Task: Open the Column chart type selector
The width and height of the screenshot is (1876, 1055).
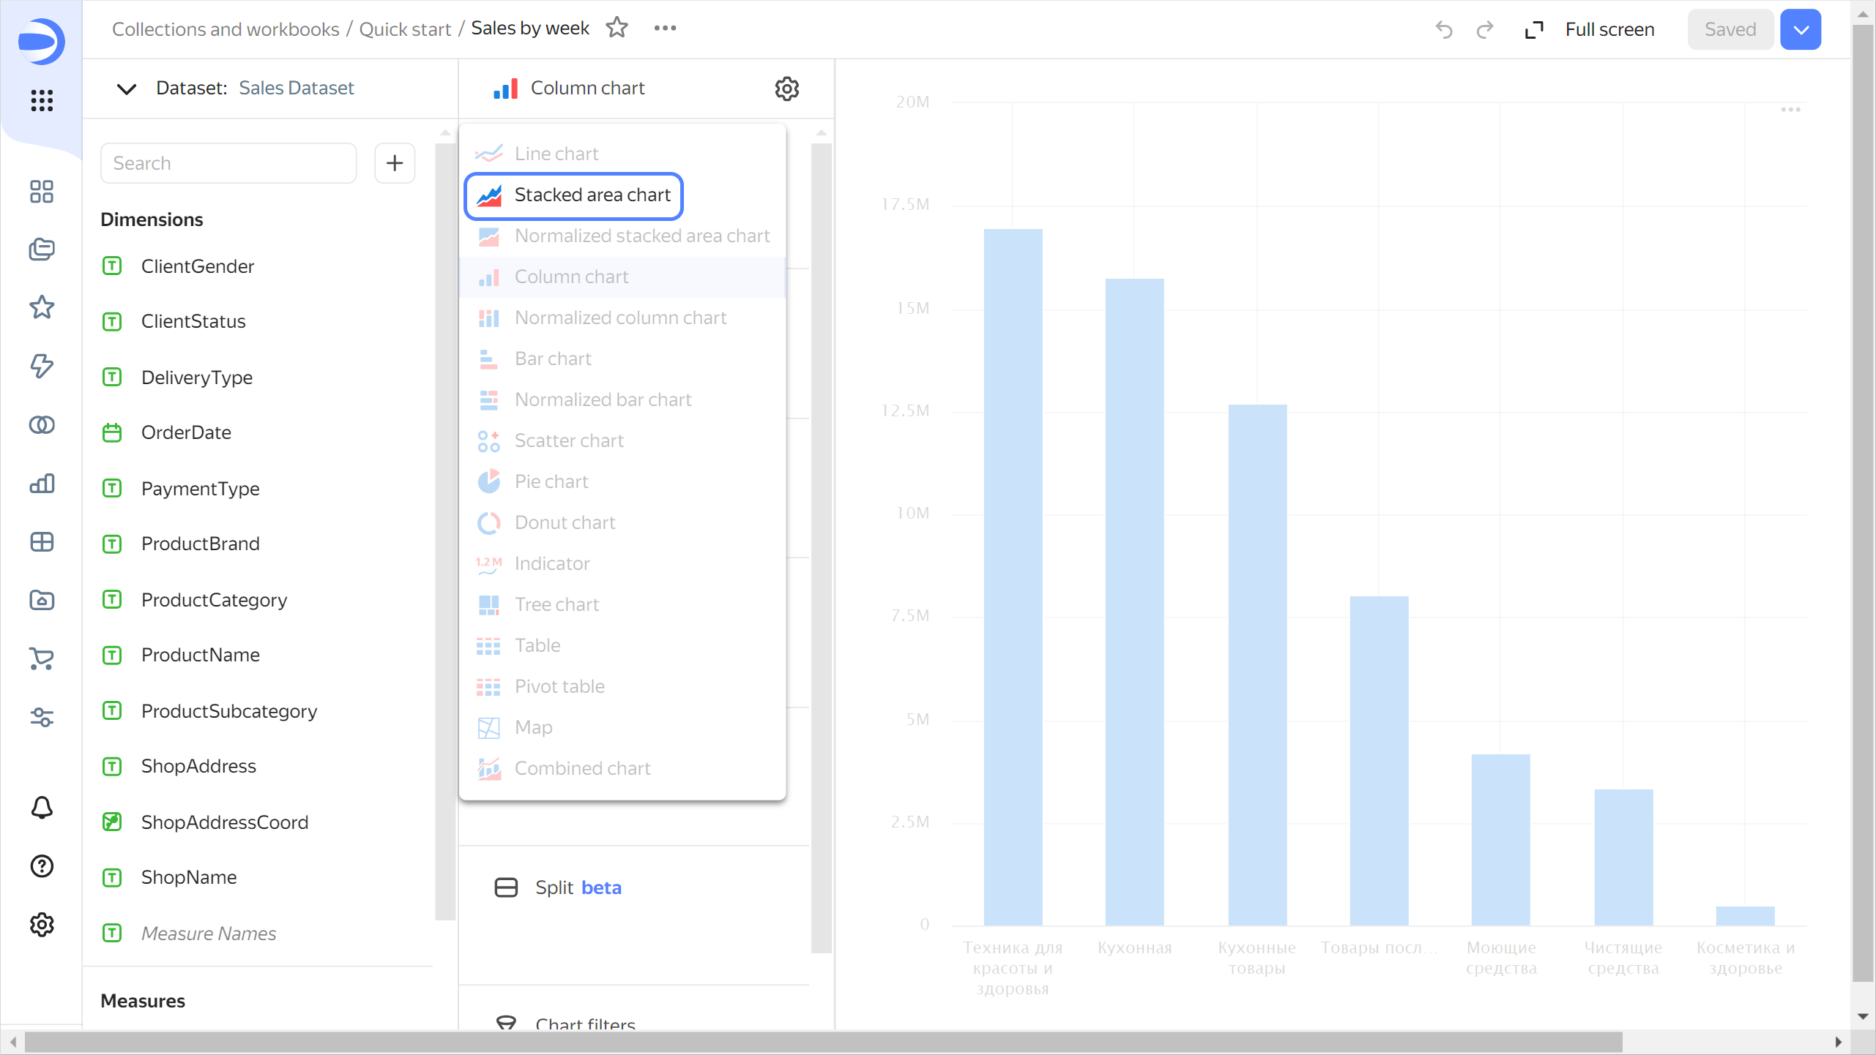Action: tap(571, 89)
